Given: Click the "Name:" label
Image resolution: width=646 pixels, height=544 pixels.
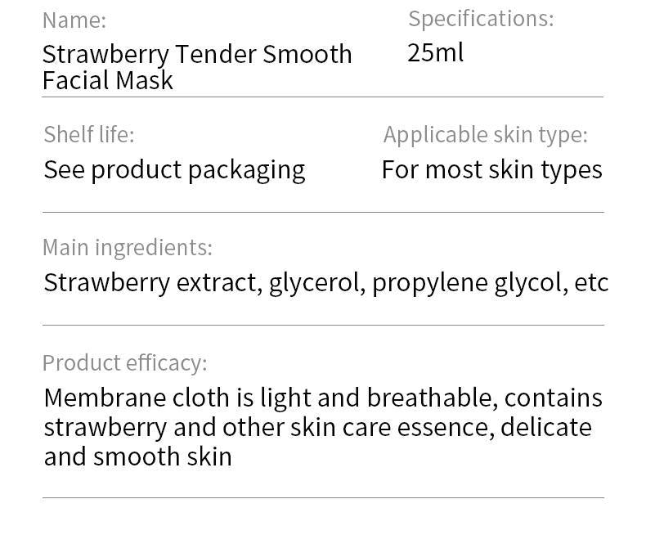Looking at the screenshot, I should pyautogui.click(x=74, y=20).
